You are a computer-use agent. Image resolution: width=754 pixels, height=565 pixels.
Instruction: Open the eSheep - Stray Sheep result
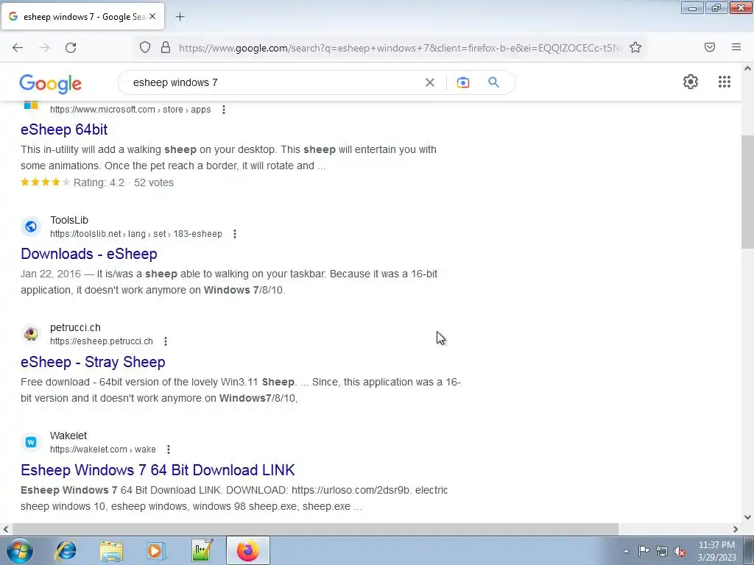point(93,362)
